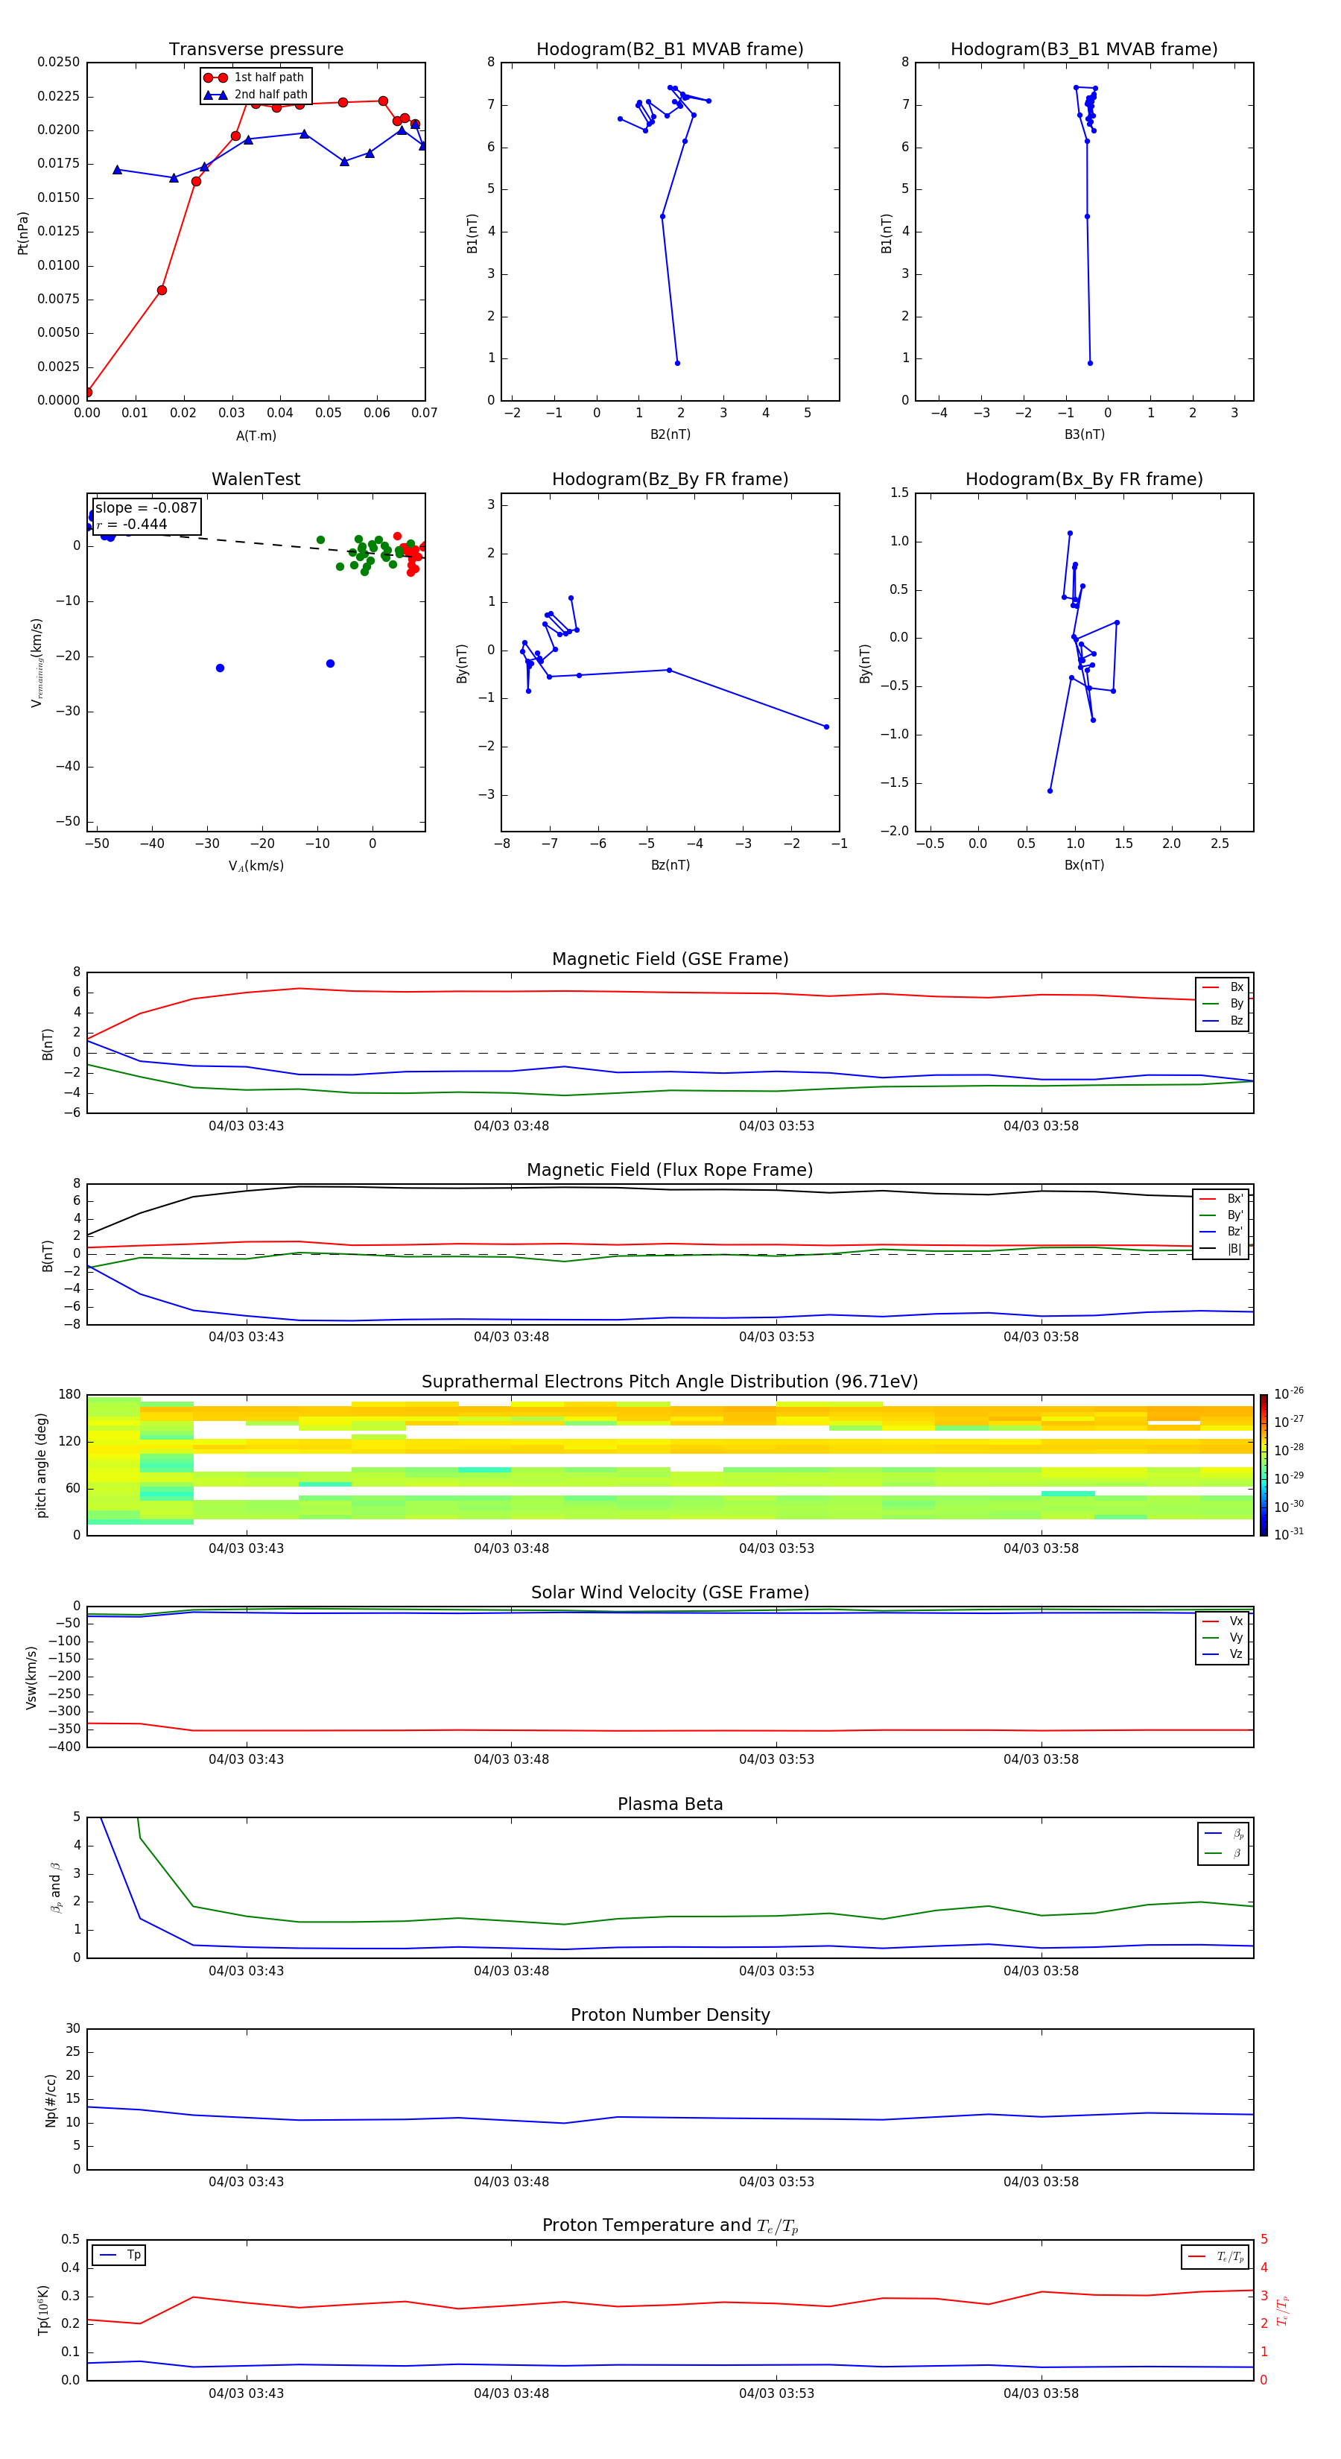Click the pitch angle colorbar
This screenshot has width=1341, height=2459.
1264,1465
